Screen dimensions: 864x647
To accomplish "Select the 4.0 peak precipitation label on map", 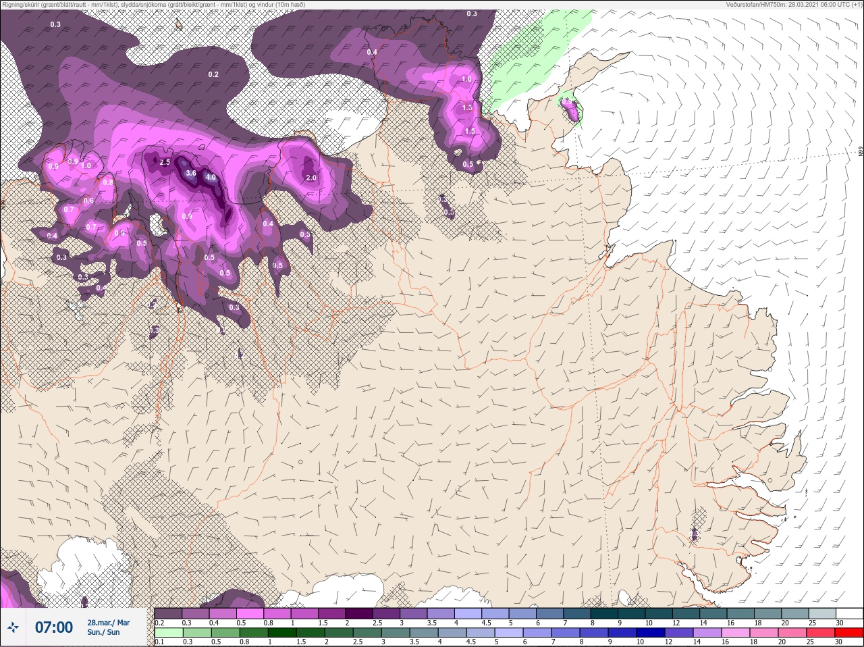I will tap(211, 178).
